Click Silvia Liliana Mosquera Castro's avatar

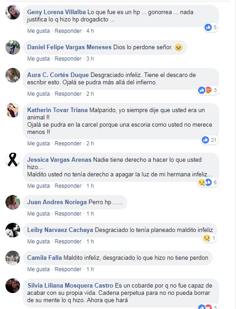point(13,286)
